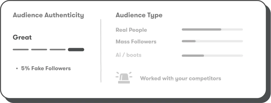Viewport: 271px width, 103px height.
Task: Select the Ai / boots label
Action: click(x=128, y=55)
